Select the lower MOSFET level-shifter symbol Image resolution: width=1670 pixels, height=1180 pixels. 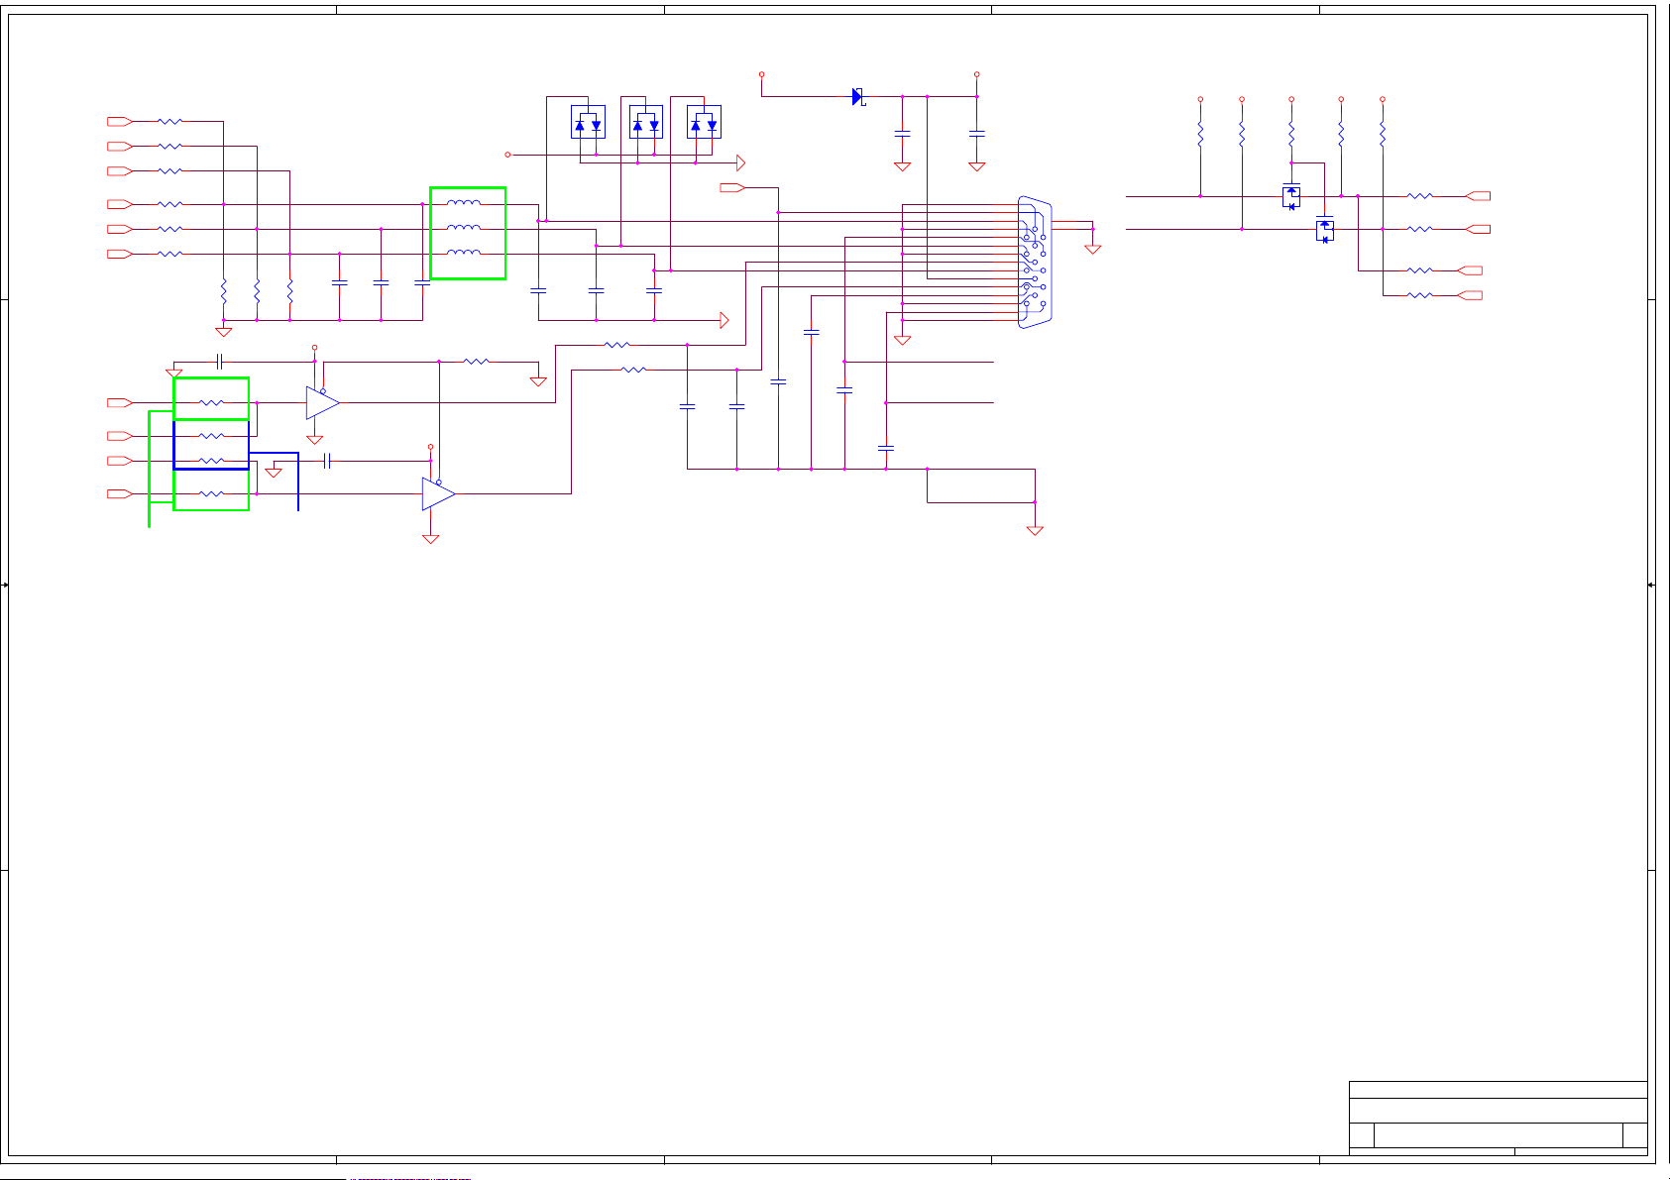(1325, 229)
